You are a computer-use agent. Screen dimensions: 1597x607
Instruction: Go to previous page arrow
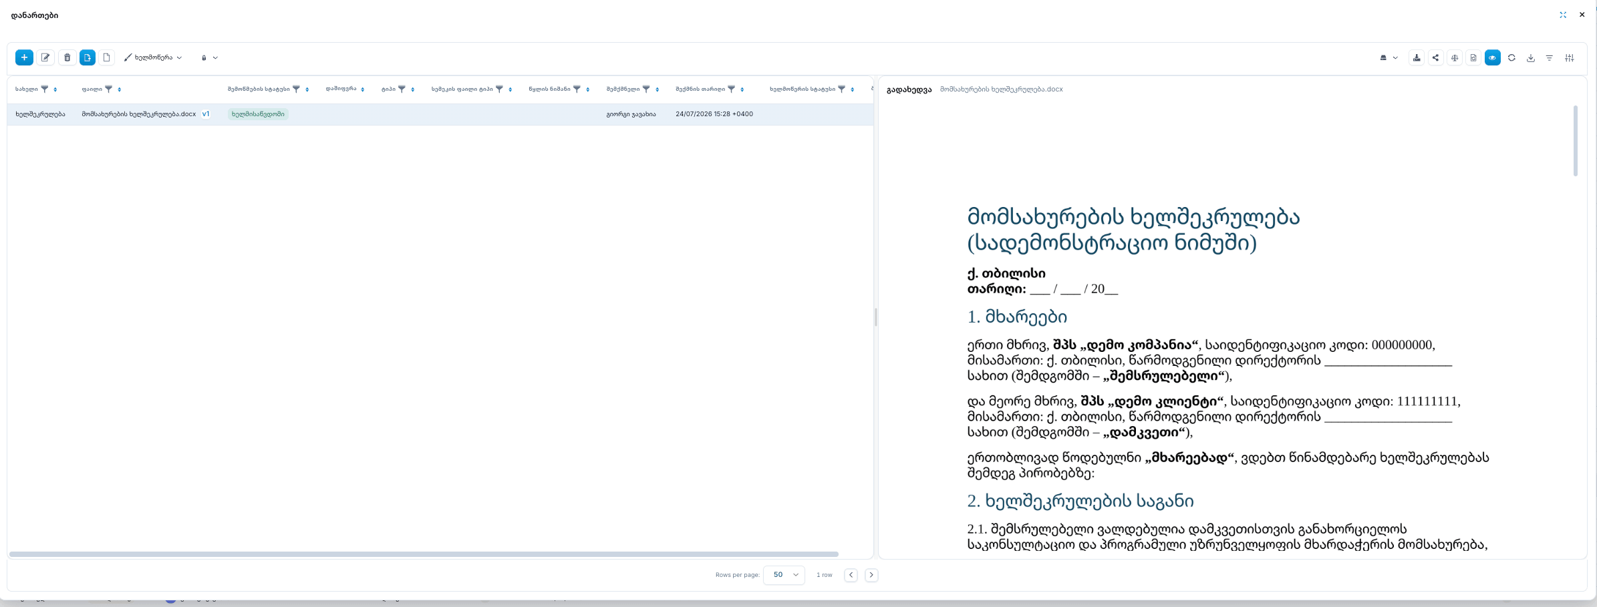pyautogui.click(x=851, y=575)
